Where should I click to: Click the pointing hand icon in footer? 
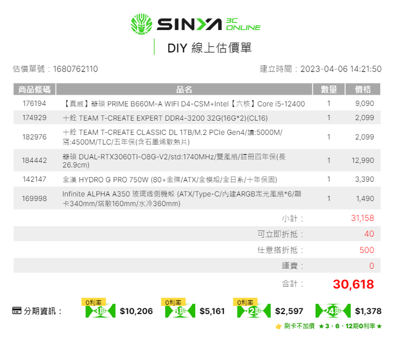pos(279,327)
